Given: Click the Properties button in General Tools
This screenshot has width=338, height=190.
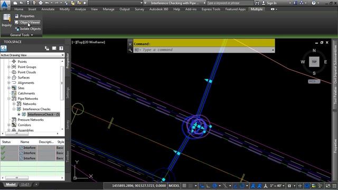Looking at the screenshot, I should click(25, 16).
